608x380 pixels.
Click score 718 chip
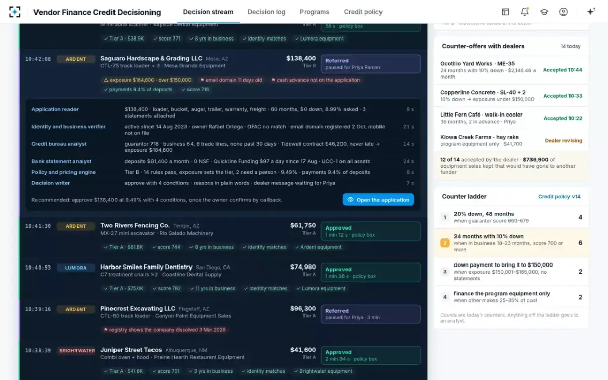pyautogui.click(x=195, y=90)
